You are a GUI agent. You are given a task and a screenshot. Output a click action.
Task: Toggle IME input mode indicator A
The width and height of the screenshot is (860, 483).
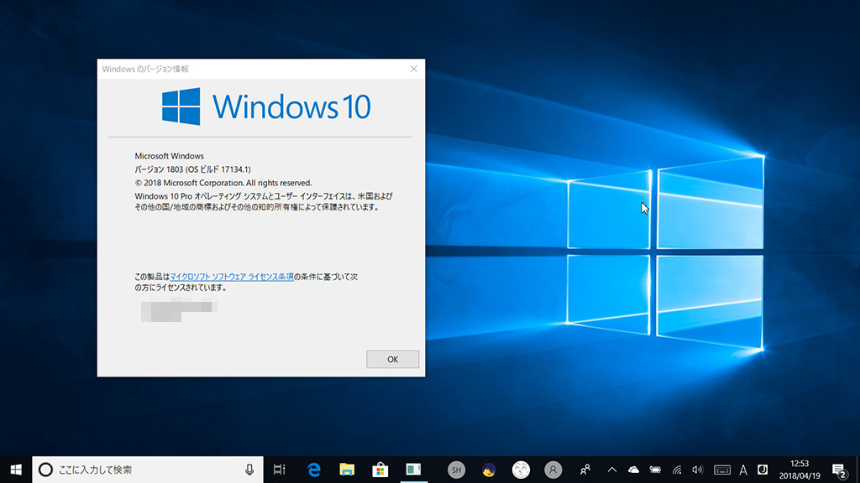[x=743, y=470]
